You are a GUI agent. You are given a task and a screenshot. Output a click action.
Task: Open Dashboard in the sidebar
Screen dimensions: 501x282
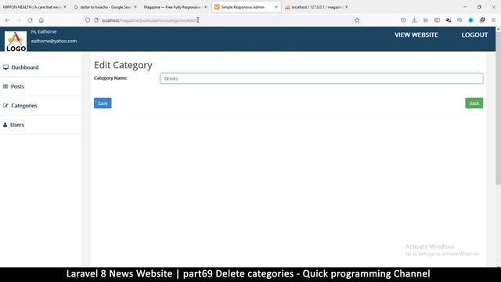[25, 67]
